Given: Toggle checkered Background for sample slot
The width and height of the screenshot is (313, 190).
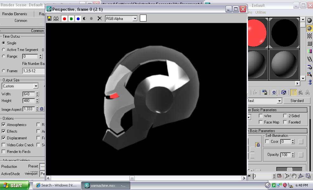Looking at the screenshot, I should (310, 36).
